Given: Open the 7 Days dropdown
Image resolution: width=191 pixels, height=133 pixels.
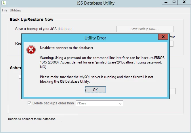Looking at the screenshot, I should [x=99, y=103].
